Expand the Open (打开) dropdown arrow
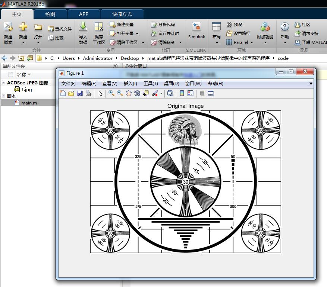The height and width of the screenshot is (287, 327). pyautogui.click(x=38, y=43)
